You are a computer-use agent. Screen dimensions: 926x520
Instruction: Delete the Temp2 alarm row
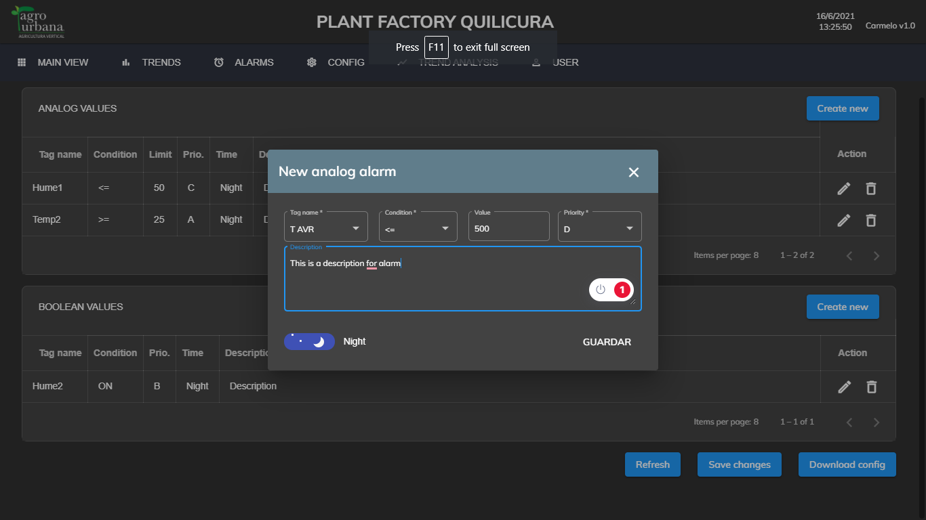[871, 220]
